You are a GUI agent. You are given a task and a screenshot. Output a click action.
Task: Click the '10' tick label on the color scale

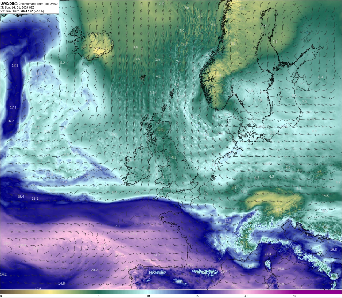coord(148,296)
